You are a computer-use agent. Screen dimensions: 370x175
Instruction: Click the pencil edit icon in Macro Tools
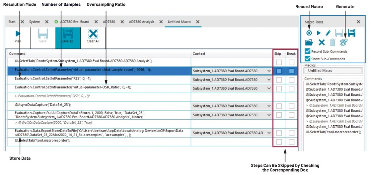[328, 33]
